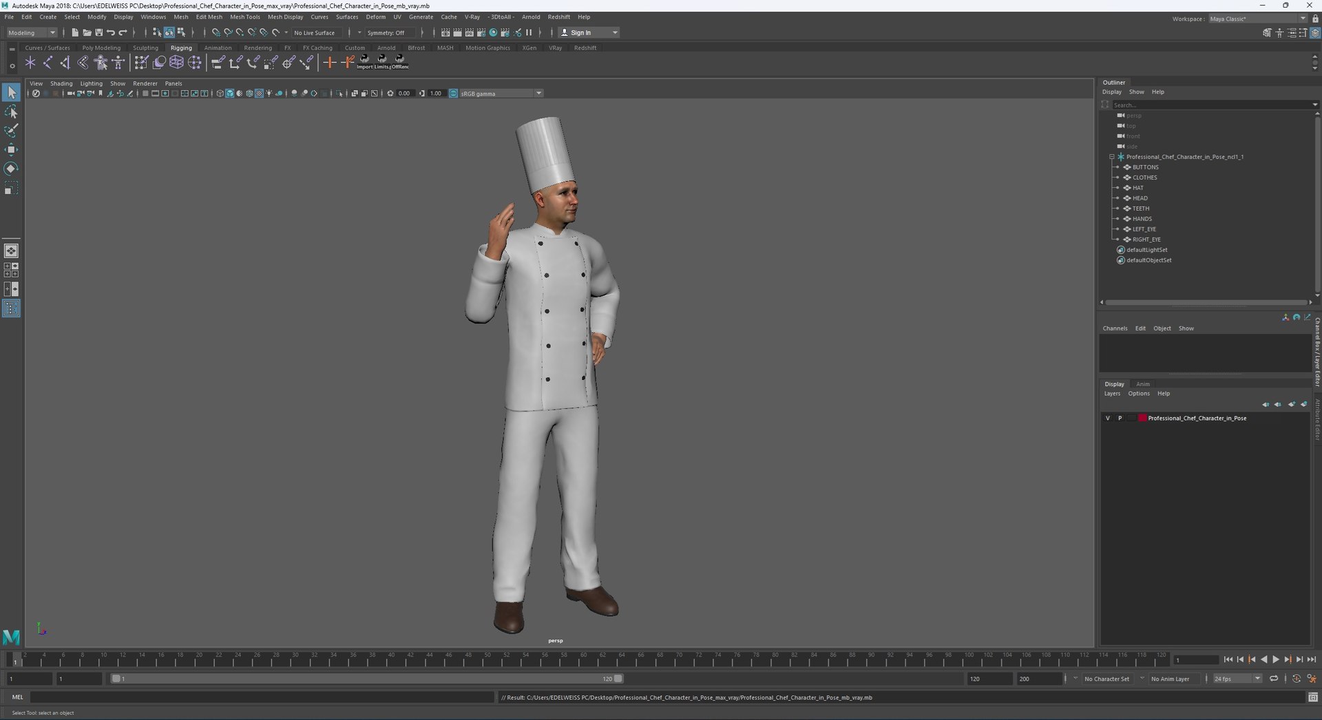Toggle smooth shade all in viewport toolbar

[x=230, y=93]
